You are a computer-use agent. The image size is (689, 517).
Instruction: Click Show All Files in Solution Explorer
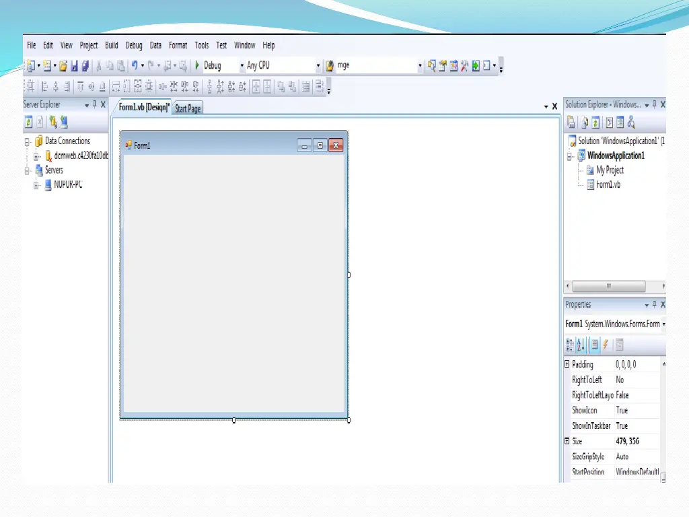[585, 123]
